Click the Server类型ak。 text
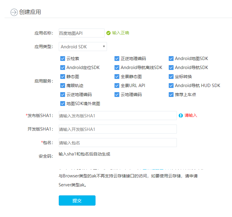Image resolution: width=232 pixels, height=217 pixels. 73,185
